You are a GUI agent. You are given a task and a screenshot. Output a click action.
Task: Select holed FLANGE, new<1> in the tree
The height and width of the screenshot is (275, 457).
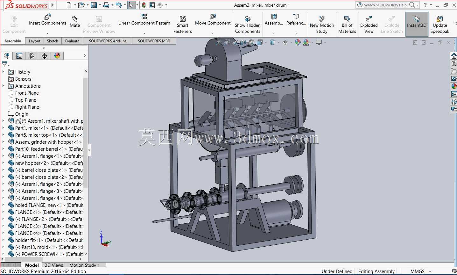46,205
